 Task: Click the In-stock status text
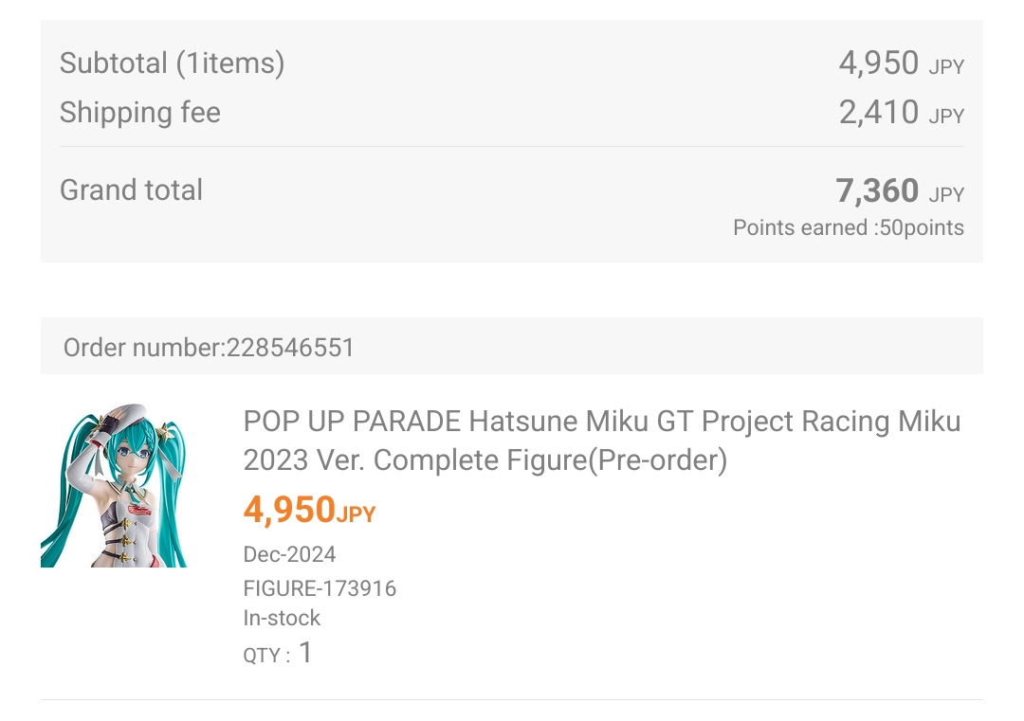[282, 618]
